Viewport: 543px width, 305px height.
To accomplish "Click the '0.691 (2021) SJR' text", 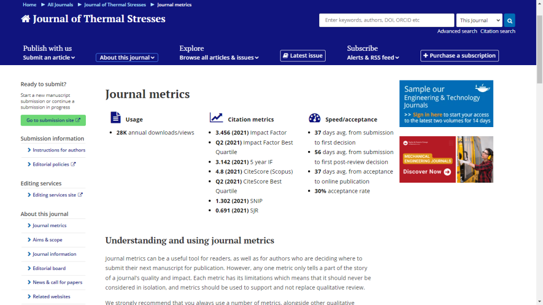I will 237,210.
